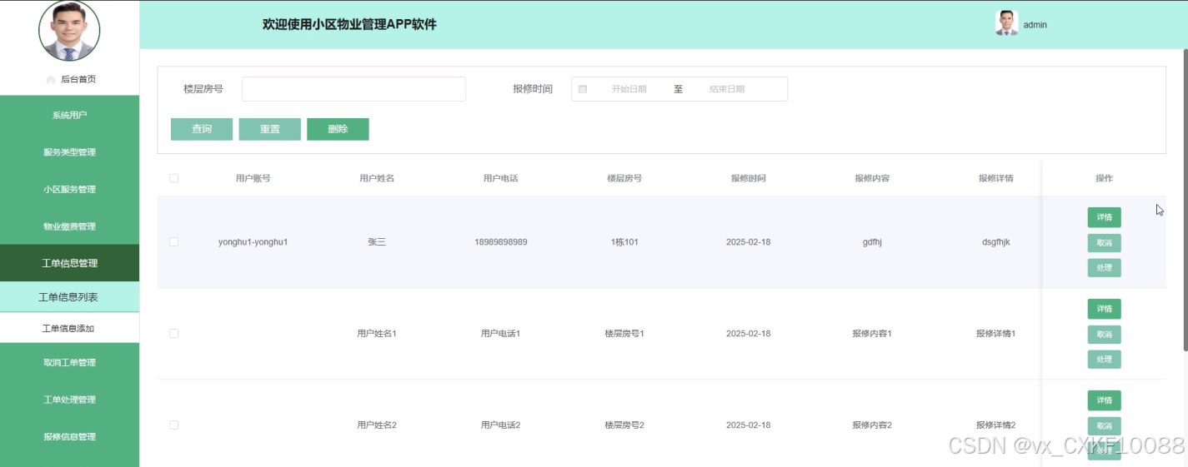Open 详情 for the 张三 row
The image size is (1188, 467).
1104,217
